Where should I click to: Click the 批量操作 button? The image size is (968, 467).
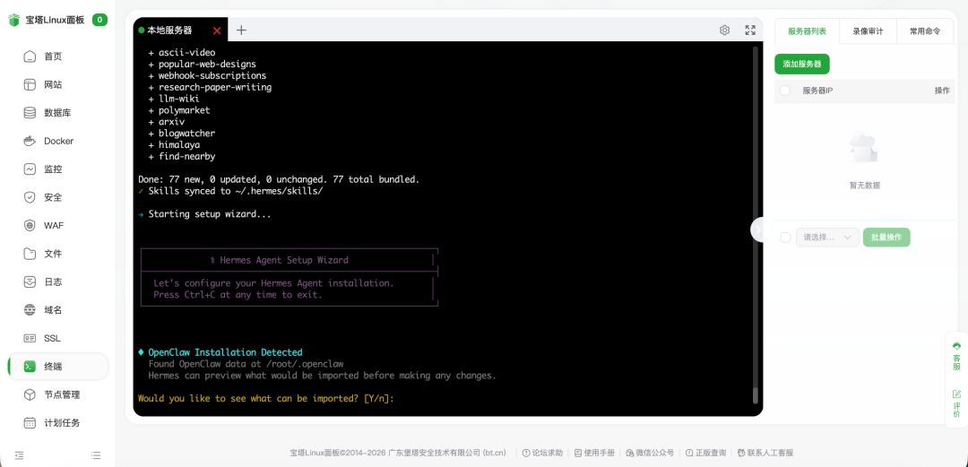coord(886,238)
